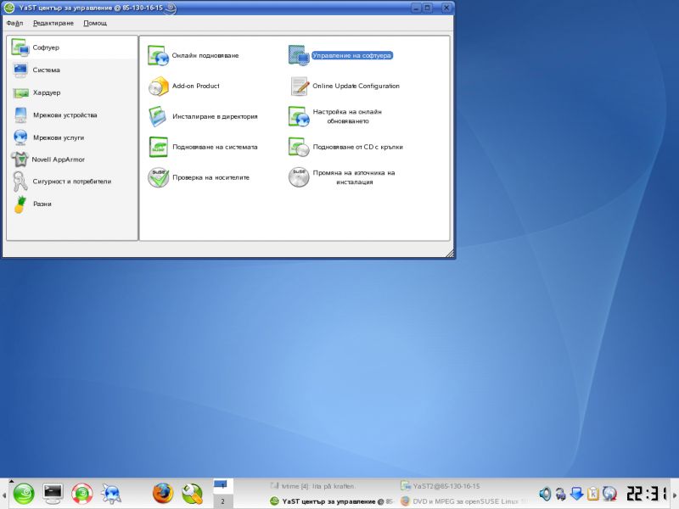679x509 pixels.
Task: Click the globe network tray icon
Action: pos(609,494)
